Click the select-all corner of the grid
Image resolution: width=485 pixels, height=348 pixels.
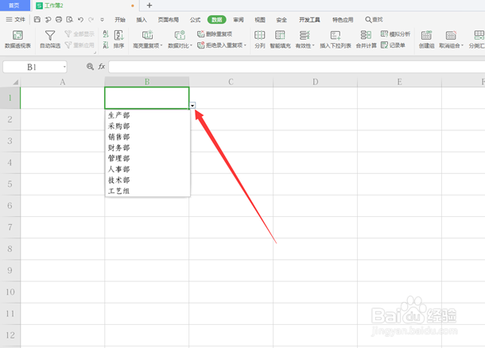click(10, 82)
